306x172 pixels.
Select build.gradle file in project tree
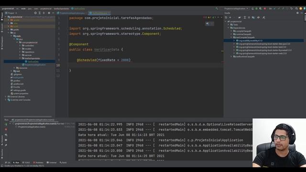17,77
